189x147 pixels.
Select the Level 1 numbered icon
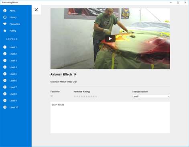tap(5, 47)
